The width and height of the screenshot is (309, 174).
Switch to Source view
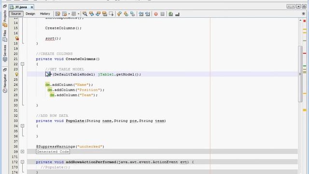click(x=16, y=14)
